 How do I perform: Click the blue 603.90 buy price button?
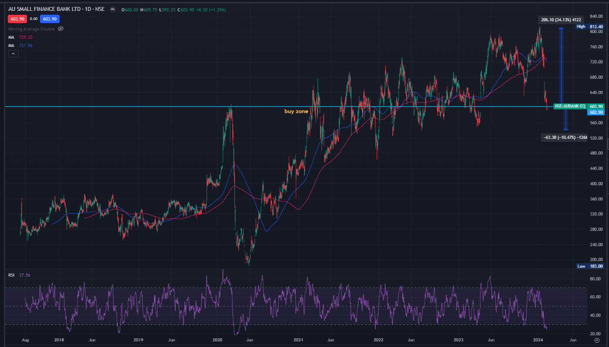point(50,19)
